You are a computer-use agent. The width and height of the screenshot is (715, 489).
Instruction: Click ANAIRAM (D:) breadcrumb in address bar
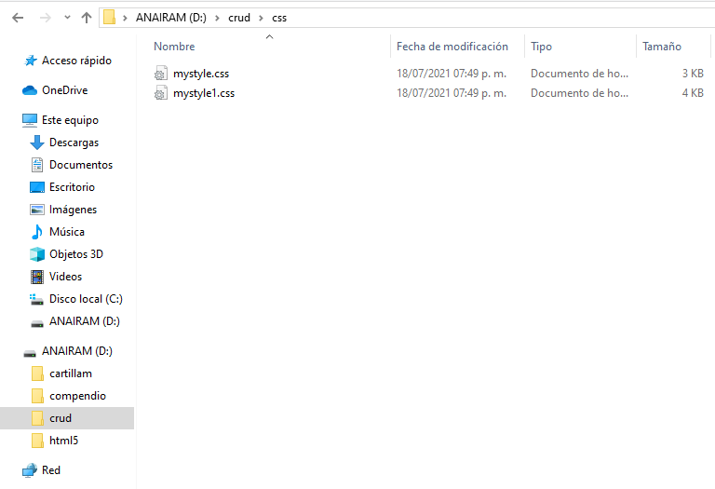click(170, 18)
